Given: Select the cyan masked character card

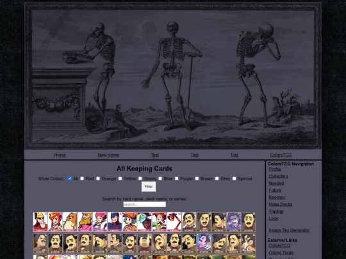Looking at the screenshot, I should click(145, 222).
